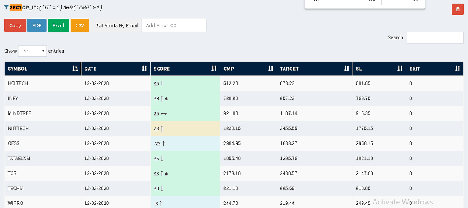
Task: Sort table by SL column
Action: coord(379,69)
